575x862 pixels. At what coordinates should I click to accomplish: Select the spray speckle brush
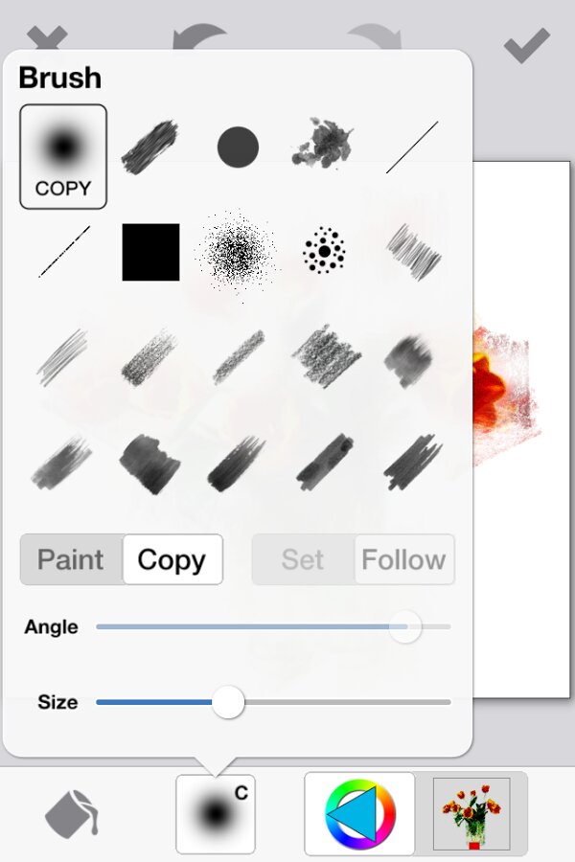[237, 253]
